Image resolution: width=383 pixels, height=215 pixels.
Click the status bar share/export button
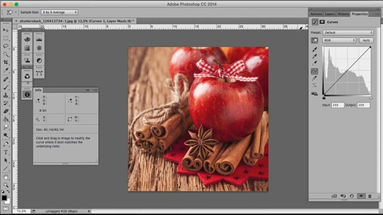coord(33,211)
